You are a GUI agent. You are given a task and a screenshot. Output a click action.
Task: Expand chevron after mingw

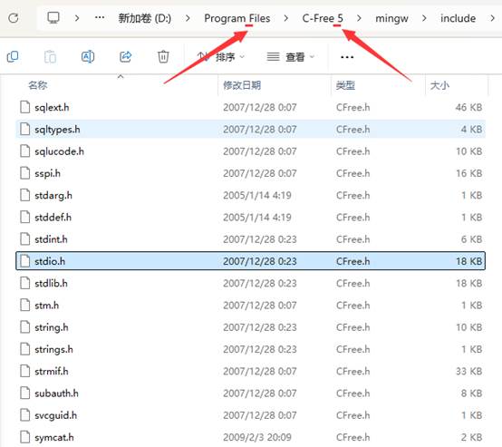coord(424,18)
